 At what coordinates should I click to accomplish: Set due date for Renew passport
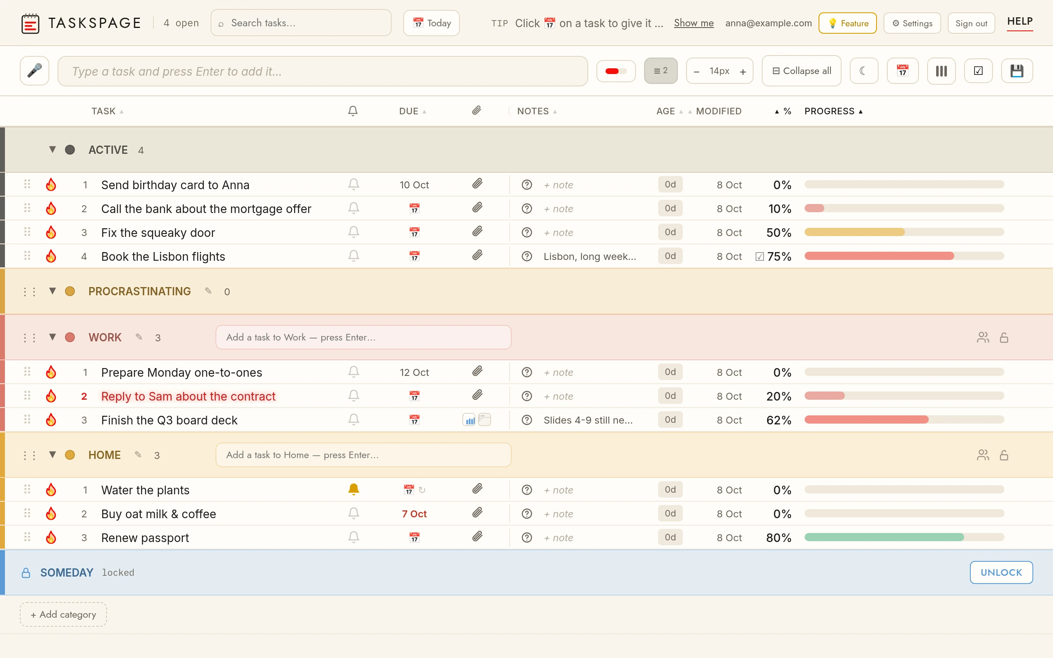pyautogui.click(x=414, y=538)
